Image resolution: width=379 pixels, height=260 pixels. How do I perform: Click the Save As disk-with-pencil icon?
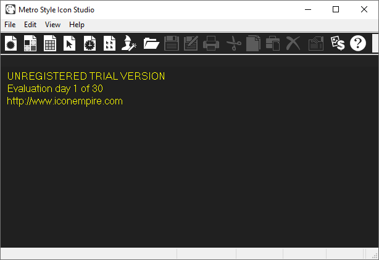pyautogui.click(x=191, y=43)
